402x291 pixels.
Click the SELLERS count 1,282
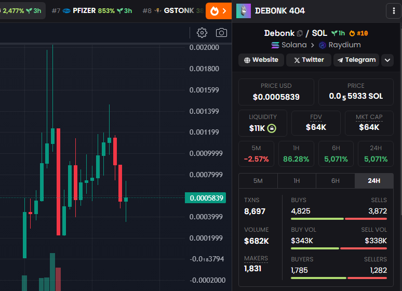tap(379, 270)
